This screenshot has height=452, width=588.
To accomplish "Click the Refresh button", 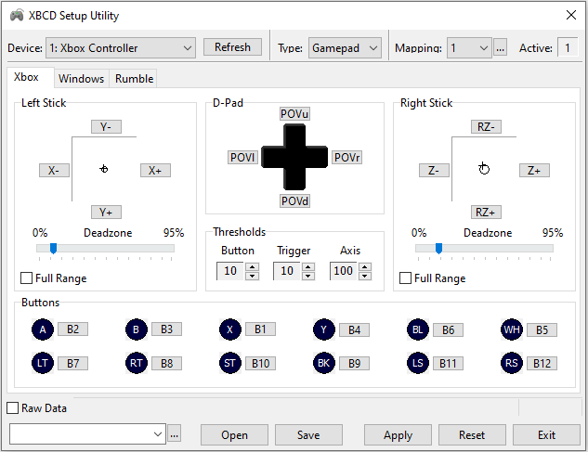I will point(232,47).
